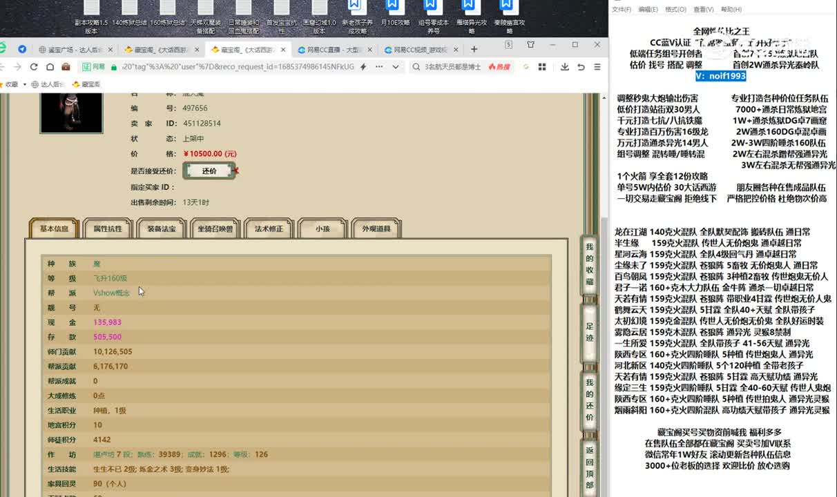
Task: Expand the 收藏 bookmarks dropdown arrow
Action: click(x=25, y=84)
